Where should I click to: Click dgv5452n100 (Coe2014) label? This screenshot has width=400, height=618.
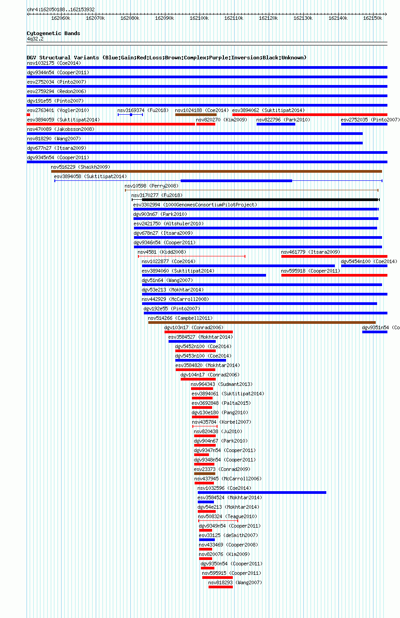(x=203, y=346)
